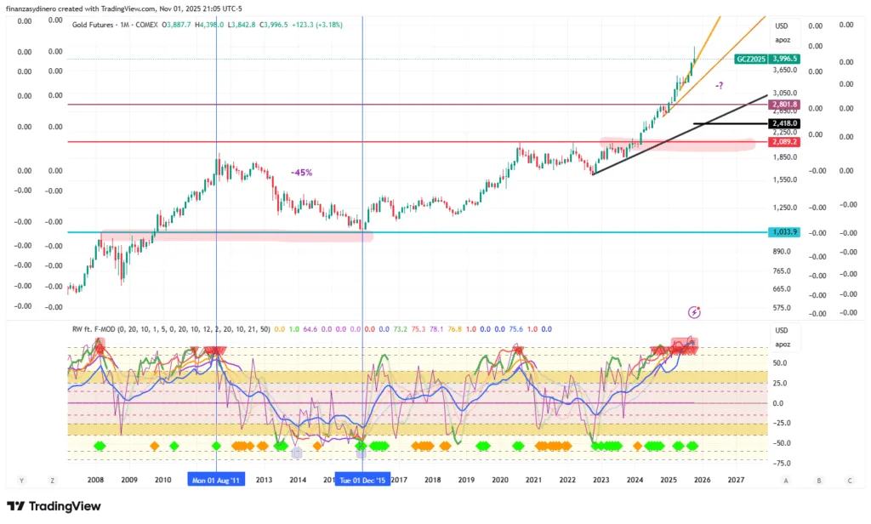Select the Tue 01 Dec '15 date label
The height and width of the screenshot is (524, 871).
coord(362,480)
